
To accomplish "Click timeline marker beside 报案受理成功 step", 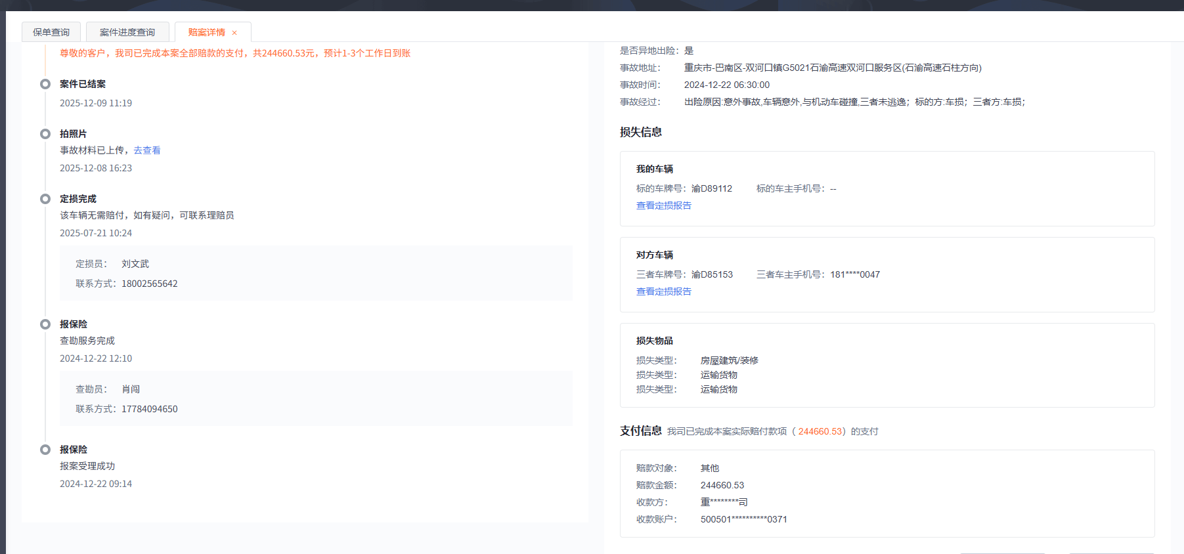I will [45, 450].
